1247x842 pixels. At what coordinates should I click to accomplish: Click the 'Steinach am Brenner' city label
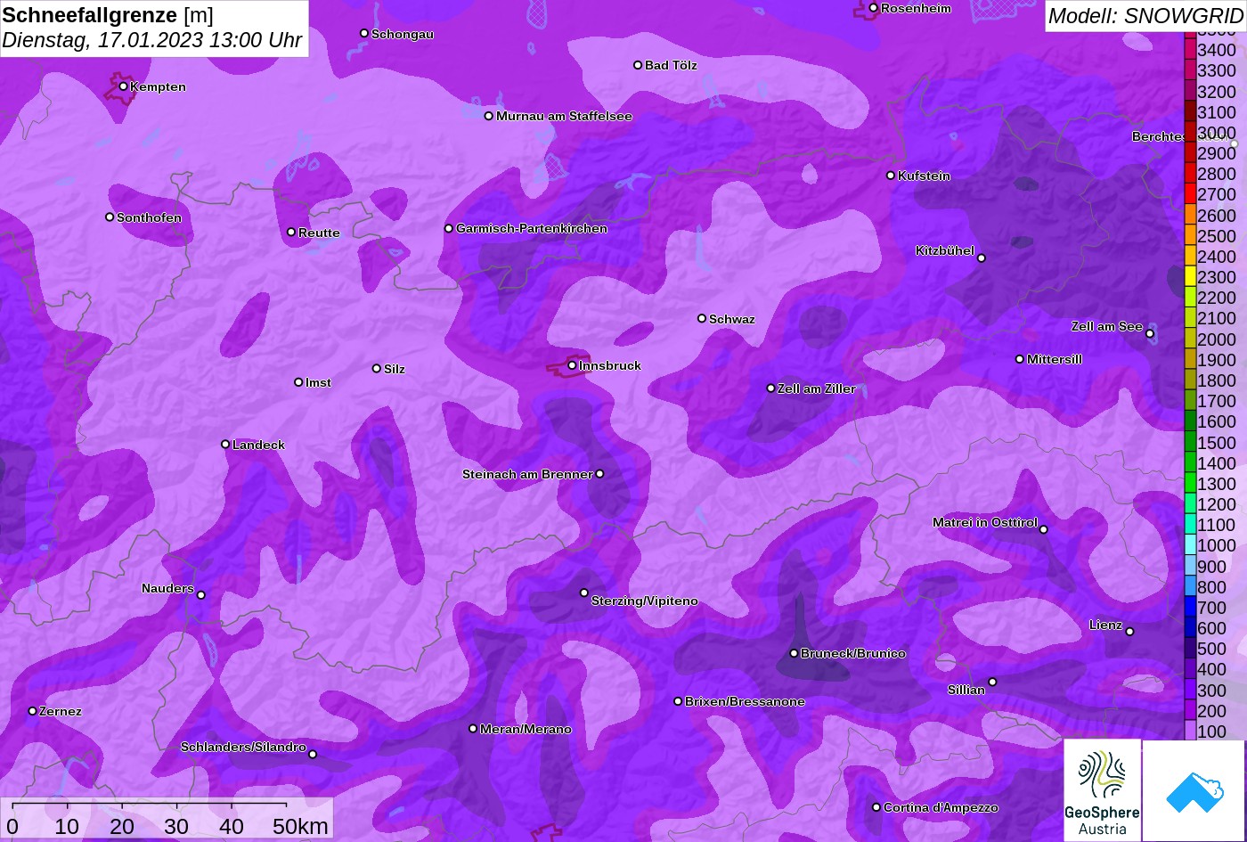coord(527,474)
